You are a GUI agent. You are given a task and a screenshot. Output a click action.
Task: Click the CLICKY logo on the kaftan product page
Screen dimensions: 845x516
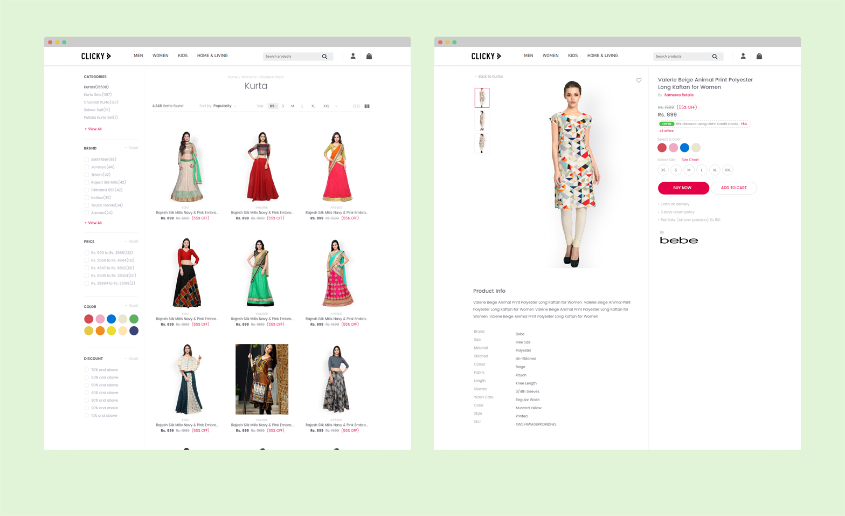pyautogui.click(x=486, y=56)
